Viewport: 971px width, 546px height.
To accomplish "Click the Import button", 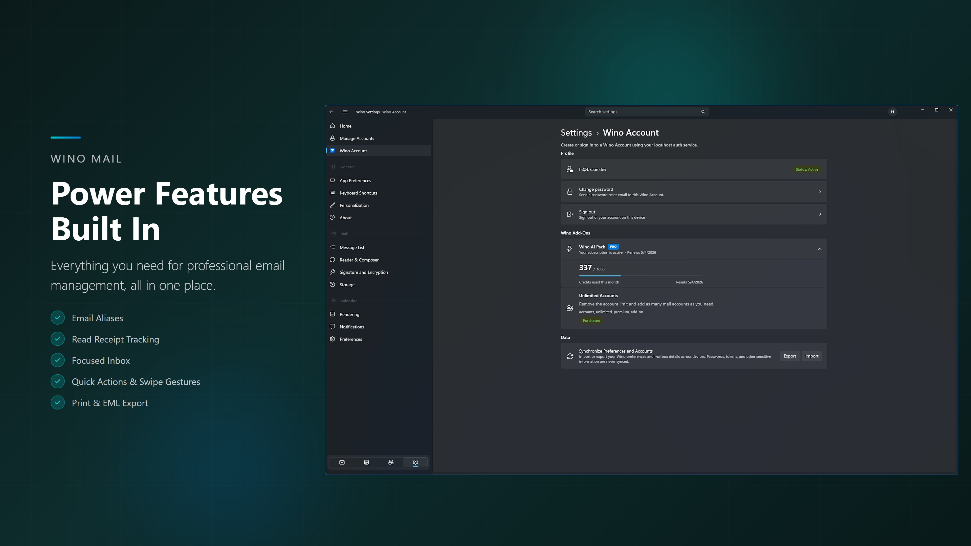I will click(x=811, y=356).
